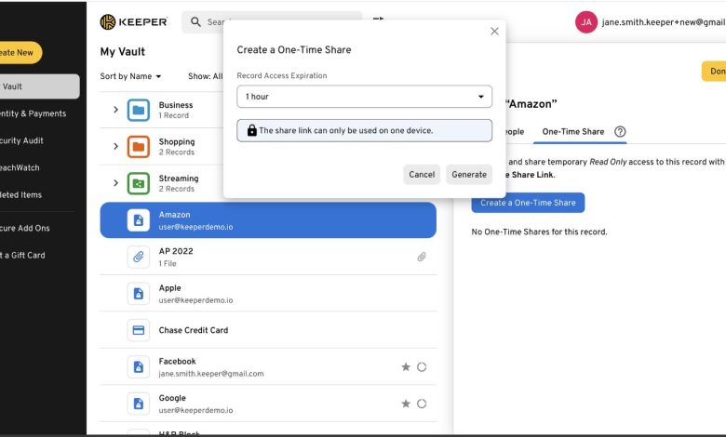
Task: Click the Keeper logo
Action: 134,21
